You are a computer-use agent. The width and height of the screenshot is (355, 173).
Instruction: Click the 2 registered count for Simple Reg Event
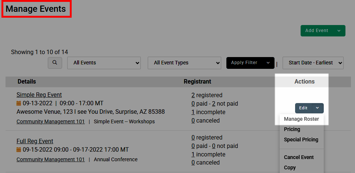(x=193, y=95)
